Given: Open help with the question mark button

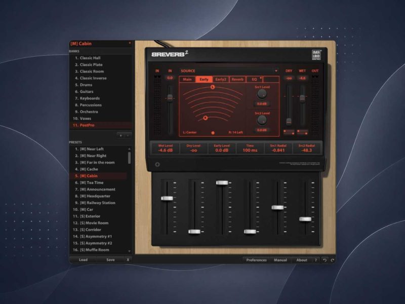Looking at the screenshot, I should click(x=315, y=260).
